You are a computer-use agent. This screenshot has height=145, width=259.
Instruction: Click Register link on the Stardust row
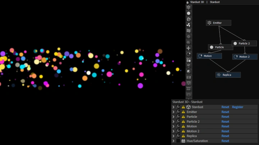(237, 107)
